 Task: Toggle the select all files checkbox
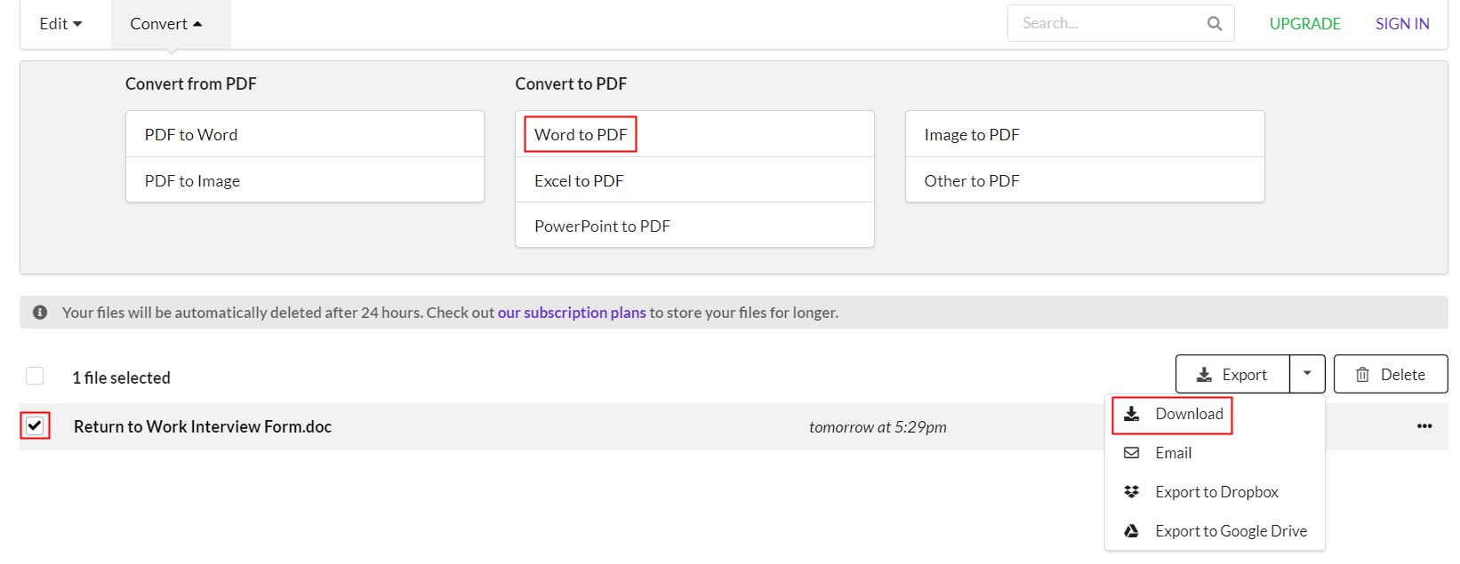pos(35,376)
